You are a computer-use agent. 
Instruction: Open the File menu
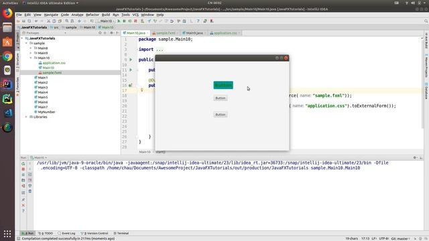click(x=19, y=15)
